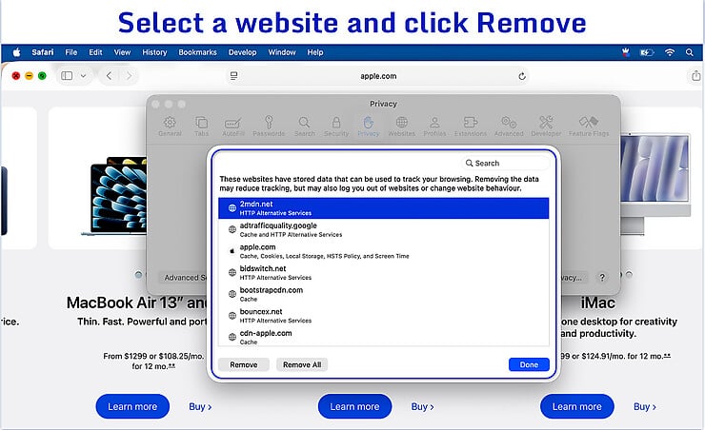Image resolution: width=705 pixels, height=430 pixels.
Task: Click the help question mark button
Action: [602, 277]
